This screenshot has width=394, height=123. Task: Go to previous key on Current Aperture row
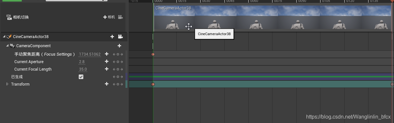click(x=114, y=62)
